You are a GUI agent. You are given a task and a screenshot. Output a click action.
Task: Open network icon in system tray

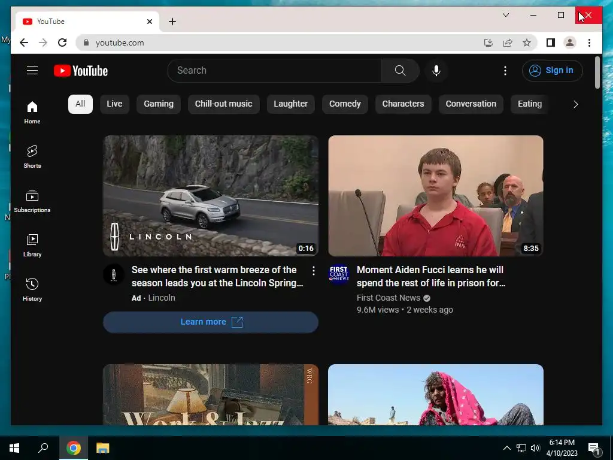[x=521, y=448]
